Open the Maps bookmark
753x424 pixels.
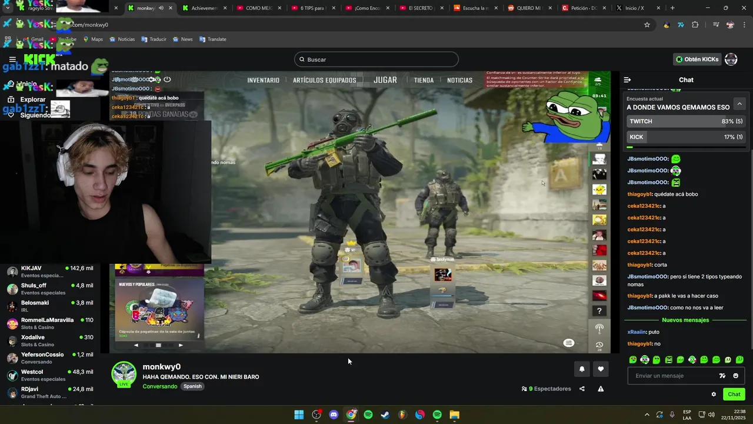[93, 39]
